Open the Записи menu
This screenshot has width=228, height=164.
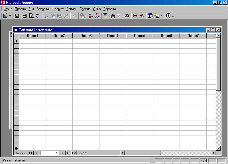pyautogui.click(x=72, y=9)
